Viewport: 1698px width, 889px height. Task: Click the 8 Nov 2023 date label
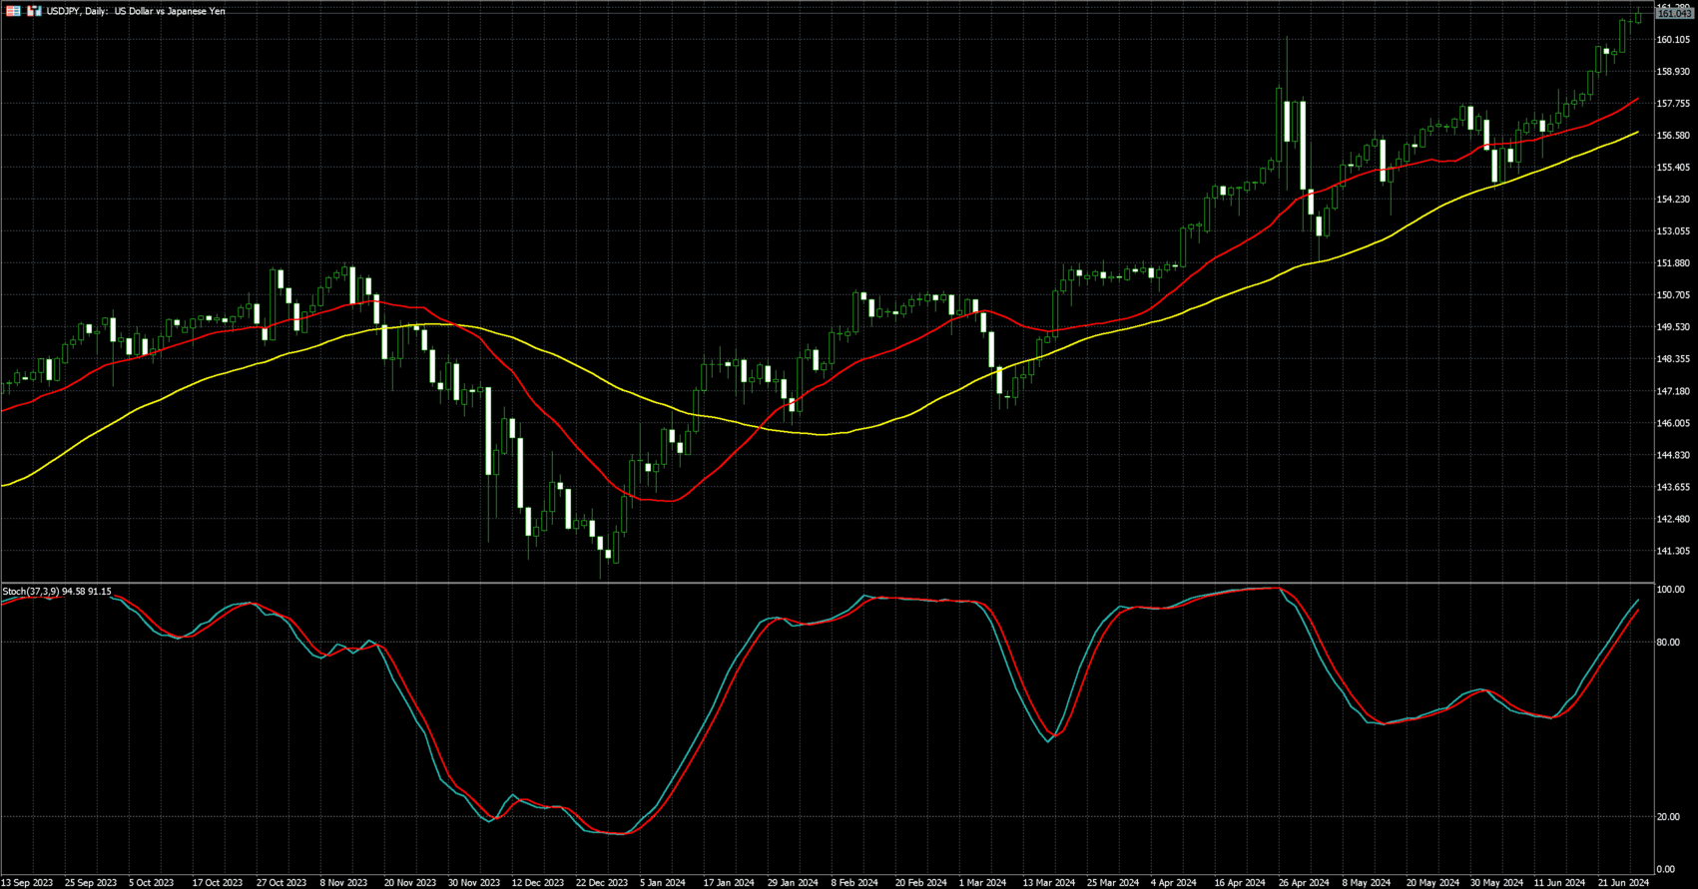[343, 883]
